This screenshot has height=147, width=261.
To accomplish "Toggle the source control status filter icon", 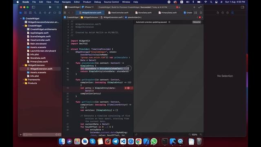I will (x=60, y=134).
